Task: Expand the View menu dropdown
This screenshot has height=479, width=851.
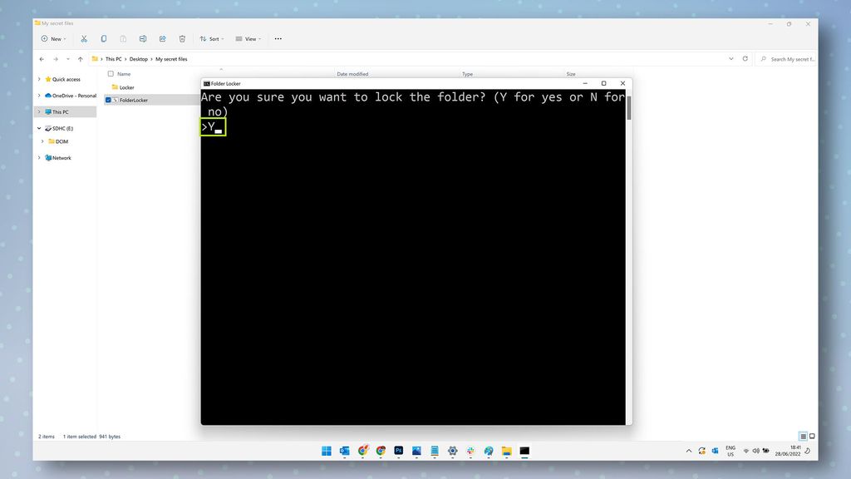Action: (248, 38)
